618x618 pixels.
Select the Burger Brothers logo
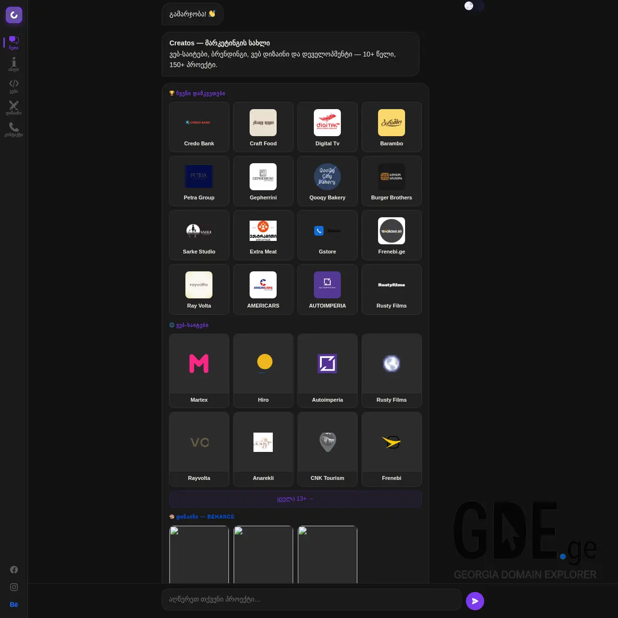tap(392, 177)
